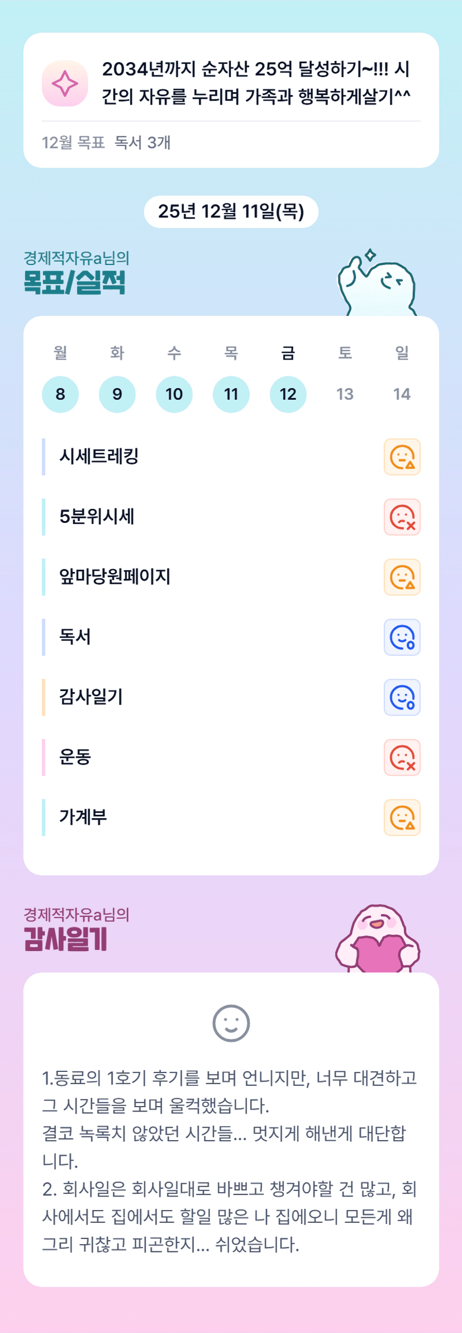Select Thursday 11 date circle
462x1333 pixels.
coord(231,394)
